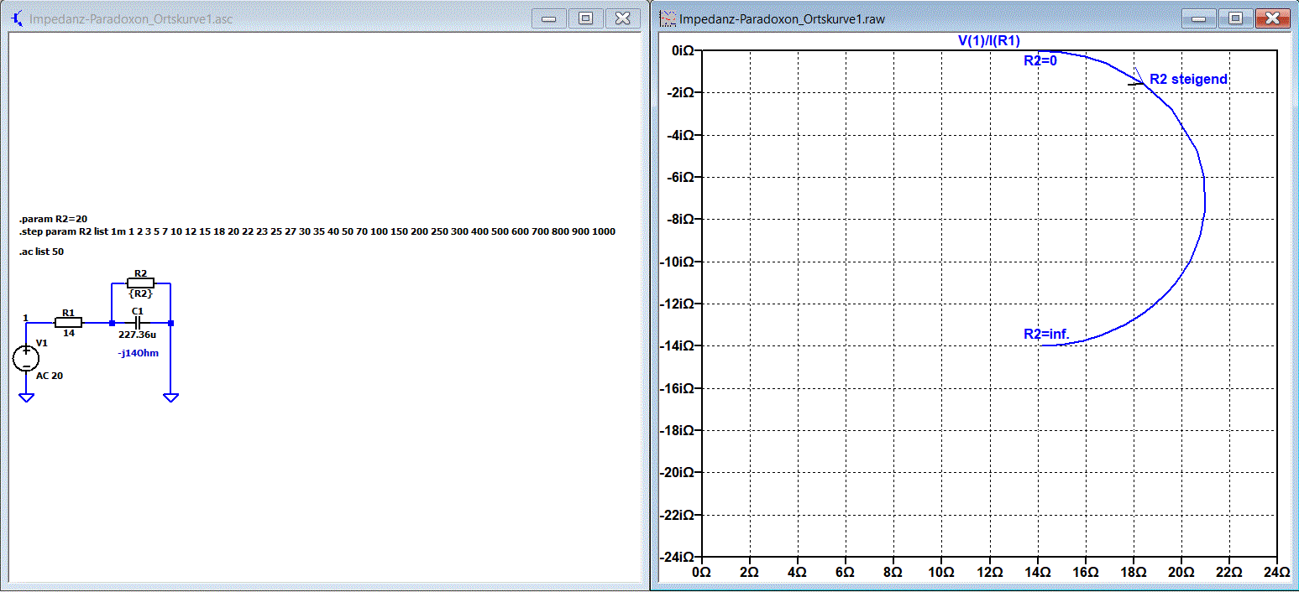Click the .ac list 50 directive
Viewport: 1299px width, 592px height.
(x=41, y=252)
